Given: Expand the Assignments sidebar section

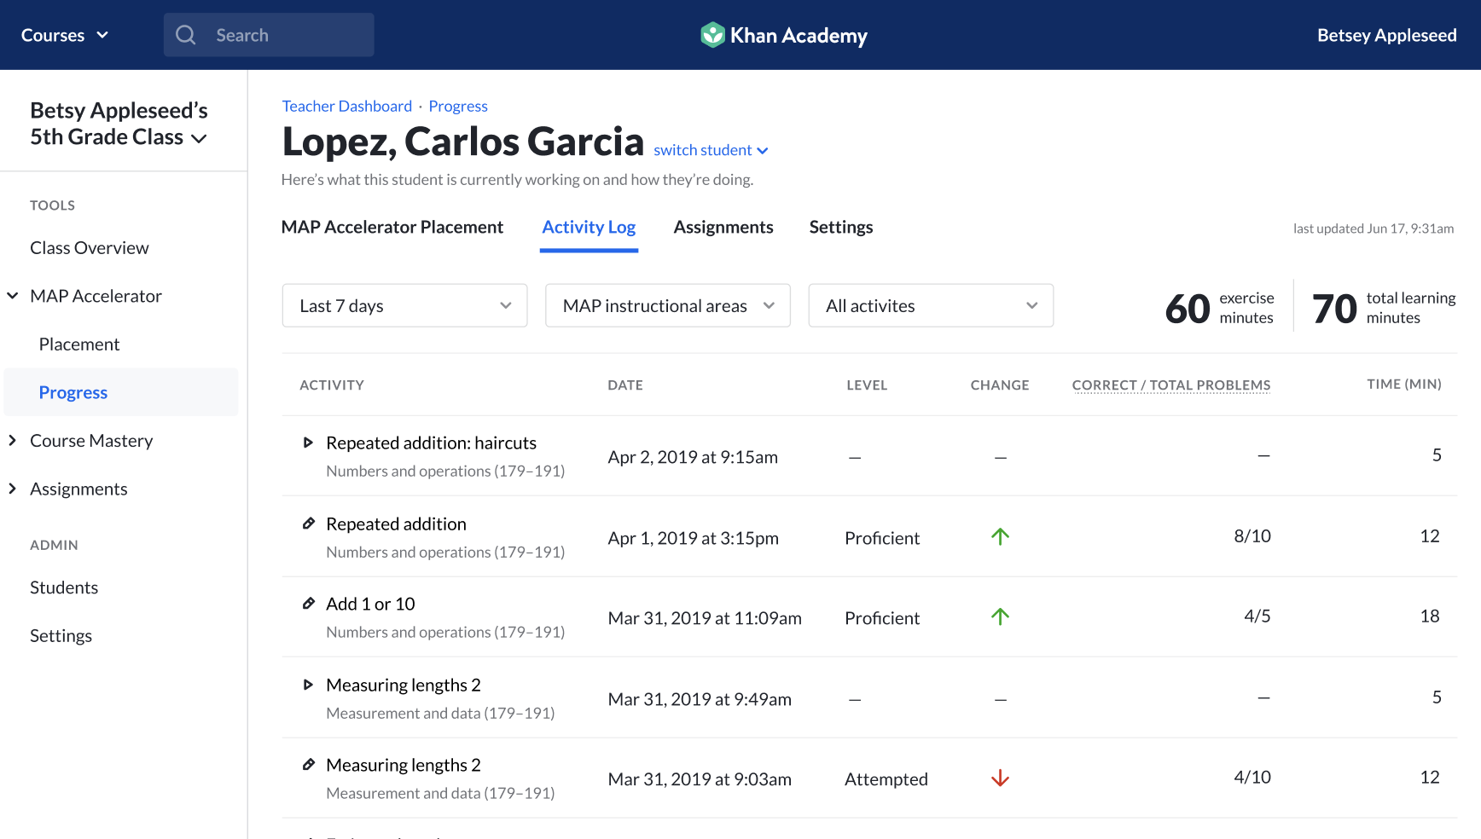Looking at the screenshot, I should point(13,489).
